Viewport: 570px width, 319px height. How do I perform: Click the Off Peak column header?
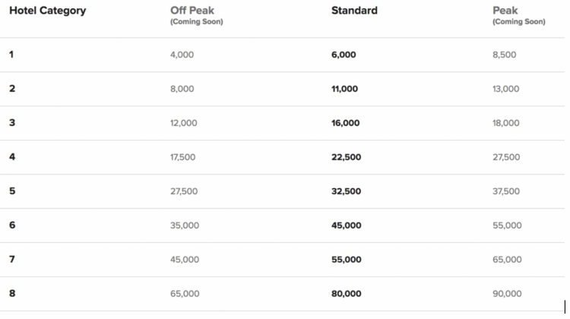click(192, 11)
